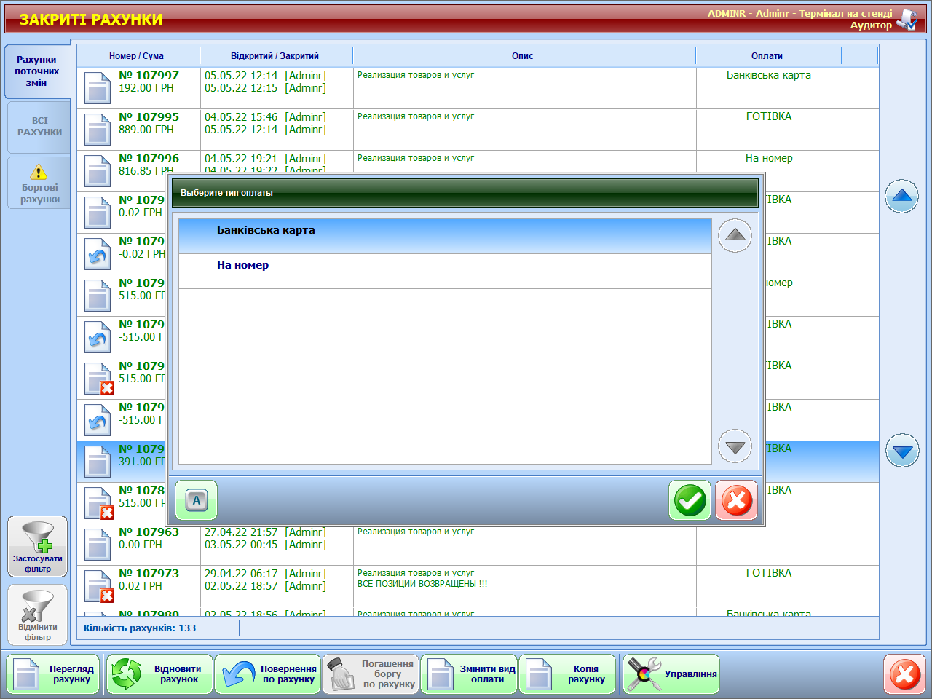Viewport: 932px width, 699px height.
Task: Click the blue up arrow beside invoices table
Action: coord(901,196)
